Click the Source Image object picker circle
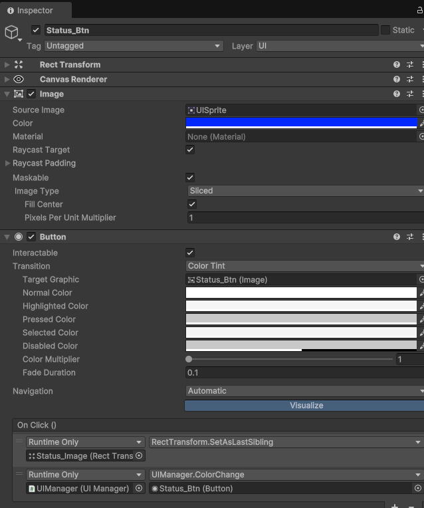424x508 pixels. coord(421,110)
